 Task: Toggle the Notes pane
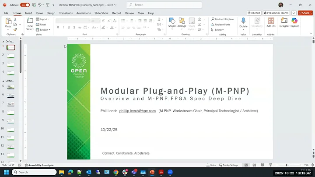tap(211, 165)
